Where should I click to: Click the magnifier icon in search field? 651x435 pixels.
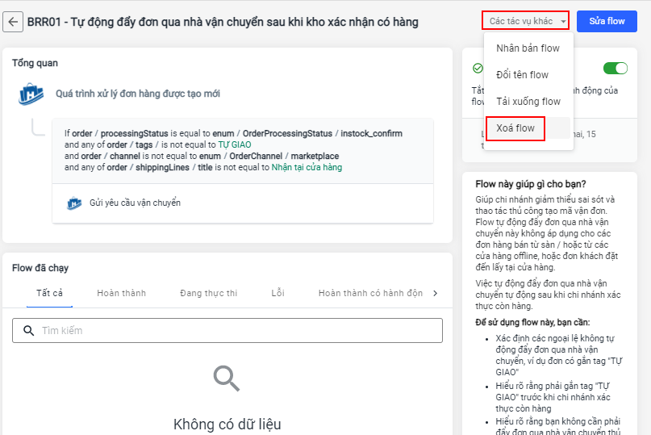tap(28, 330)
